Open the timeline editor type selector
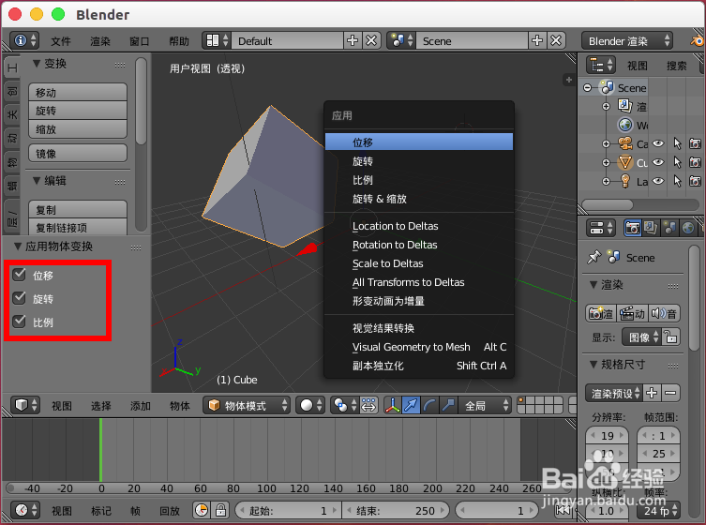Viewport: 706px width, 525px height. (24, 510)
